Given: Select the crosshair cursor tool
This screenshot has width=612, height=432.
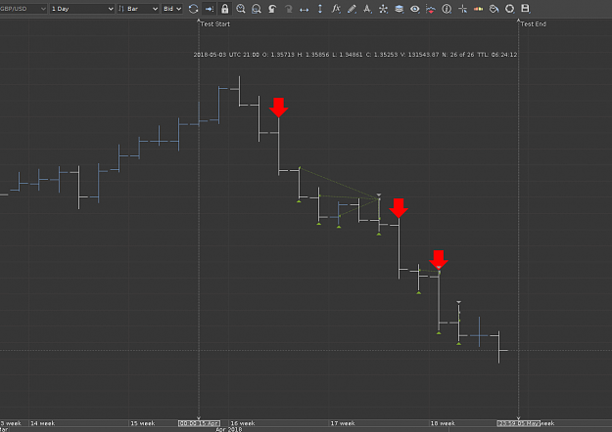Looking at the screenshot, I should coord(462,9).
